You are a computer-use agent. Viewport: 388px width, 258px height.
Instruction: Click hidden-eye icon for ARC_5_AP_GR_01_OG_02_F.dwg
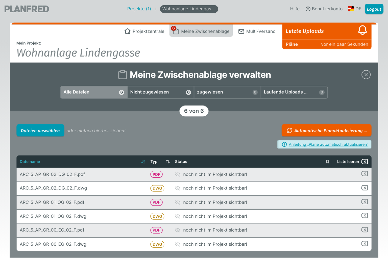click(178, 216)
